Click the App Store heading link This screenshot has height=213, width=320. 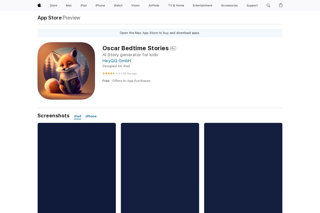coord(49,18)
